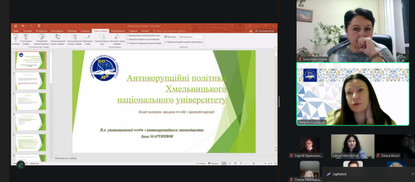The image size is (415, 182).
Task: Toggle 'Використовувати хронометраж' checkbox
Action: [127, 39]
